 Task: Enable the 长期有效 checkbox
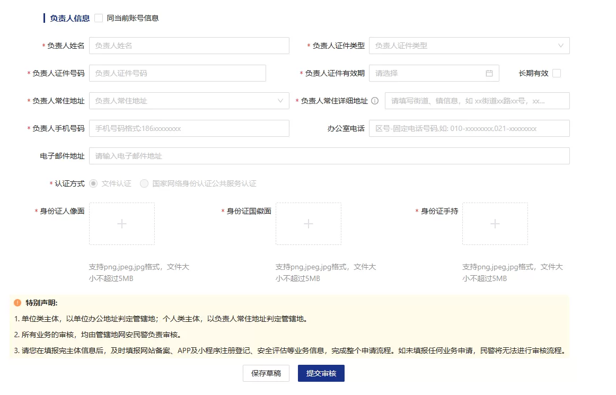[556, 73]
